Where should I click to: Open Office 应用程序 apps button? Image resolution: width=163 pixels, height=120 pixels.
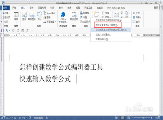(x=63, y=17)
